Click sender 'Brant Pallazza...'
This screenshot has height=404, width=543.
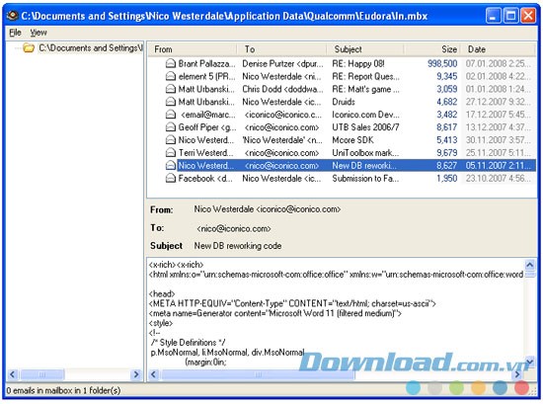206,64
